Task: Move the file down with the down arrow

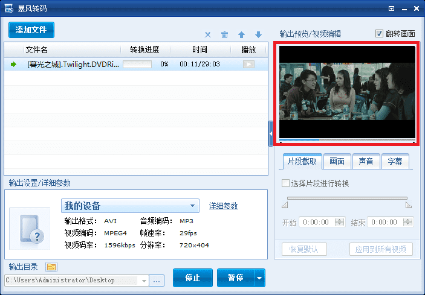Action: click(x=258, y=34)
